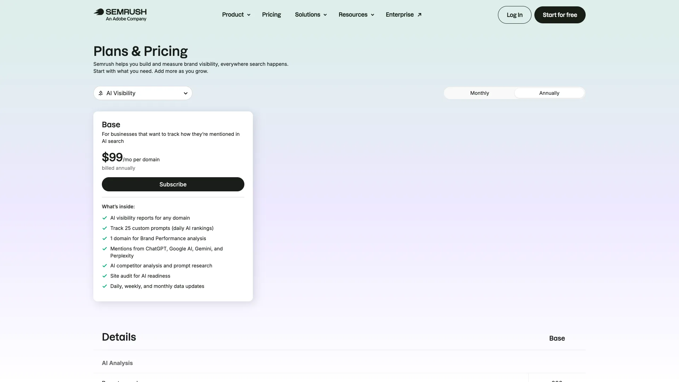Click the AI Visibility sparkle icon
This screenshot has height=382, width=679.
(101, 93)
